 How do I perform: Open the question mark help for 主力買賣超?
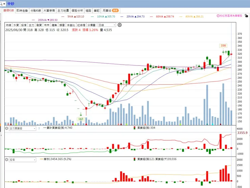coord(39,128)
